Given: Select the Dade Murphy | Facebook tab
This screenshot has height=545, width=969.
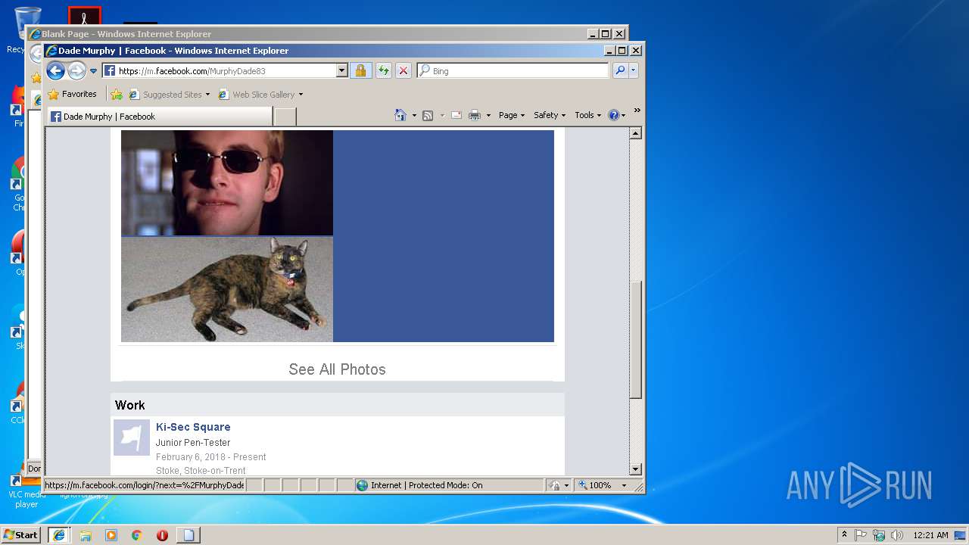Looking at the screenshot, I should click(160, 117).
